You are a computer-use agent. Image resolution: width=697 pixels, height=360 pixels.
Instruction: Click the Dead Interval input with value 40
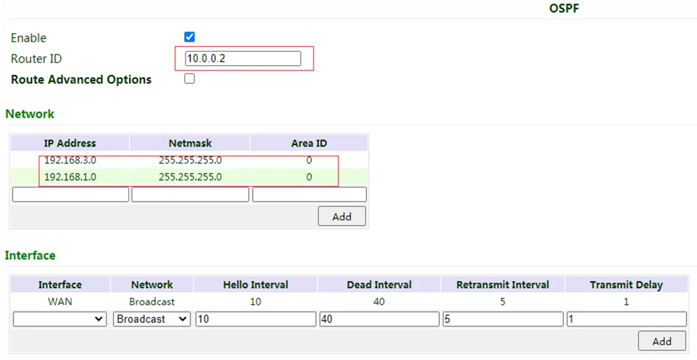[x=379, y=319]
